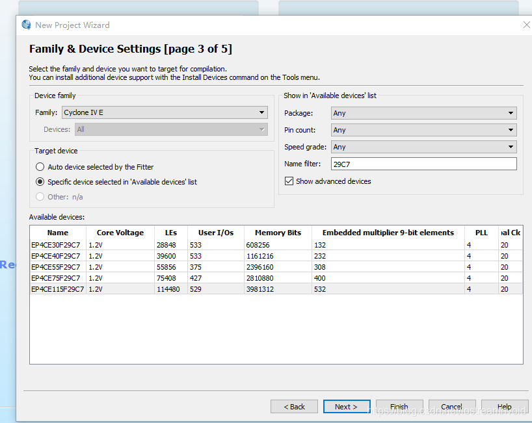Sort by Embedded multiplier 9-bit elements header
Screen dimensions: 532x423
pyautogui.click(x=388, y=233)
